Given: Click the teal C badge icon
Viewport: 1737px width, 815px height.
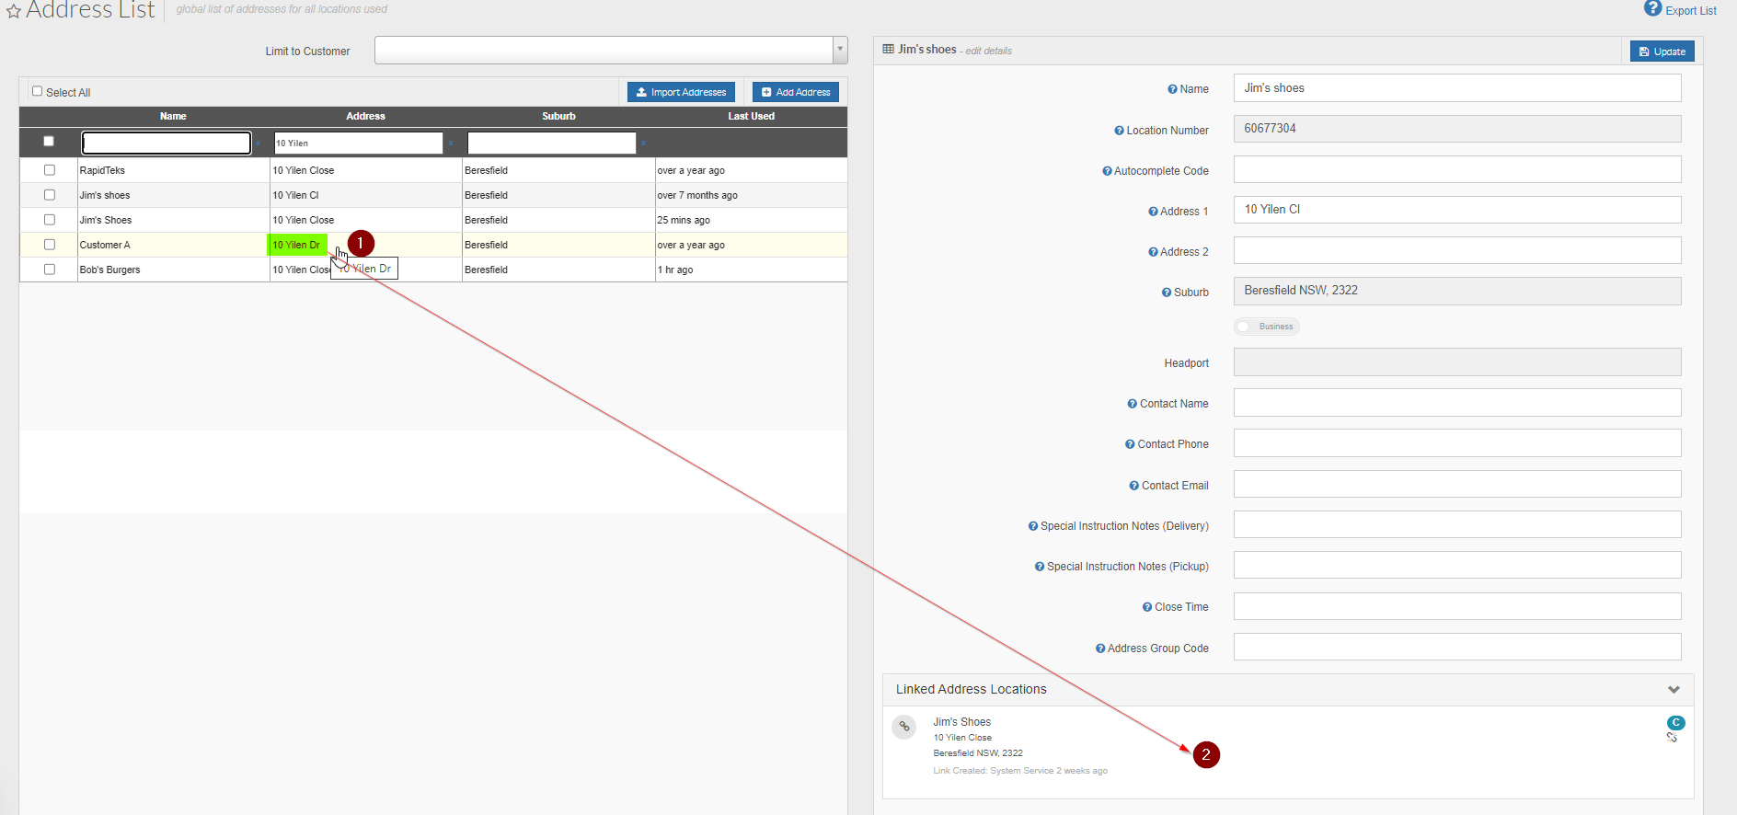Looking at the screenshot, I should pyautogui.click(x=1676, y=723).
